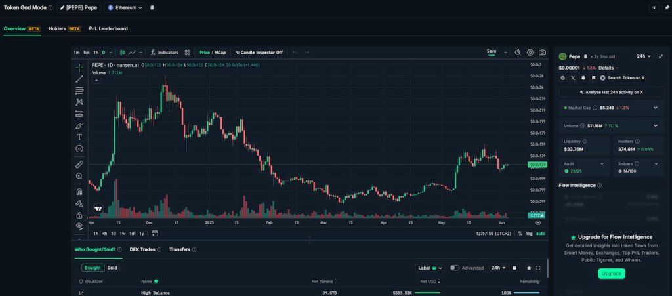Expand the table to fullscreen

click(538, 268)
